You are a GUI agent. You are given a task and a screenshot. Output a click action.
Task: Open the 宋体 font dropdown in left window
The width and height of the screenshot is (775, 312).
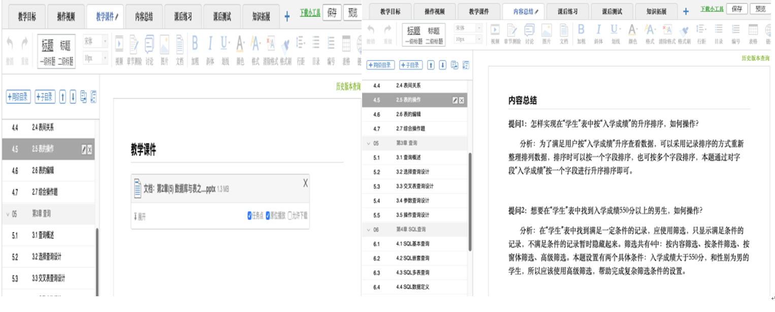coord(95,41)
